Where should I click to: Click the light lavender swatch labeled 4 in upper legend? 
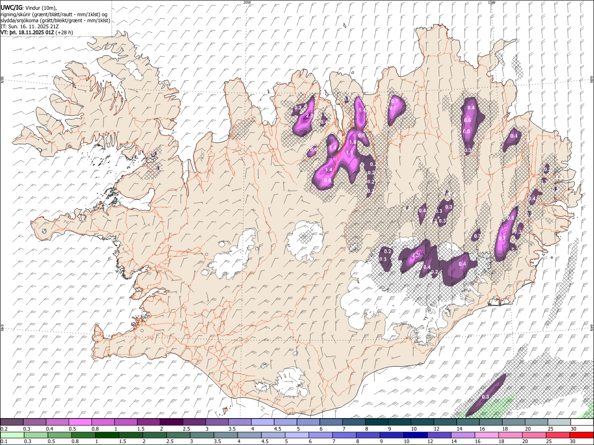coord(263,422)
